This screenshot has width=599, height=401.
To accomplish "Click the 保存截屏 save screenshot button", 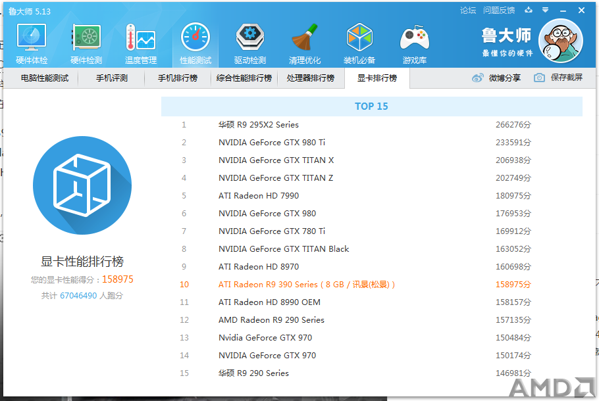I will (x=558, y=78).
